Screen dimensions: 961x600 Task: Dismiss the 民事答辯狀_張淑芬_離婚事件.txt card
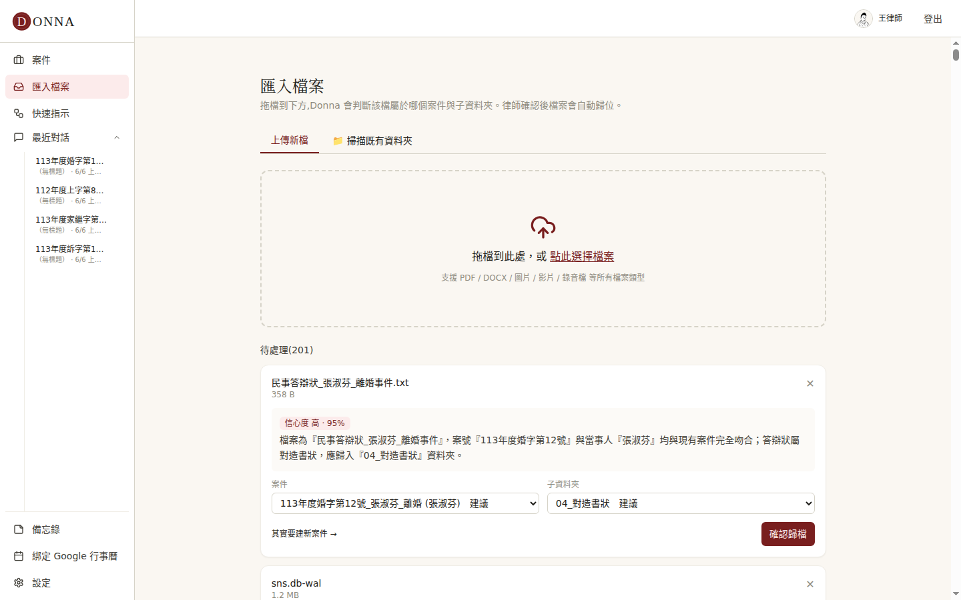coord(810,383)
